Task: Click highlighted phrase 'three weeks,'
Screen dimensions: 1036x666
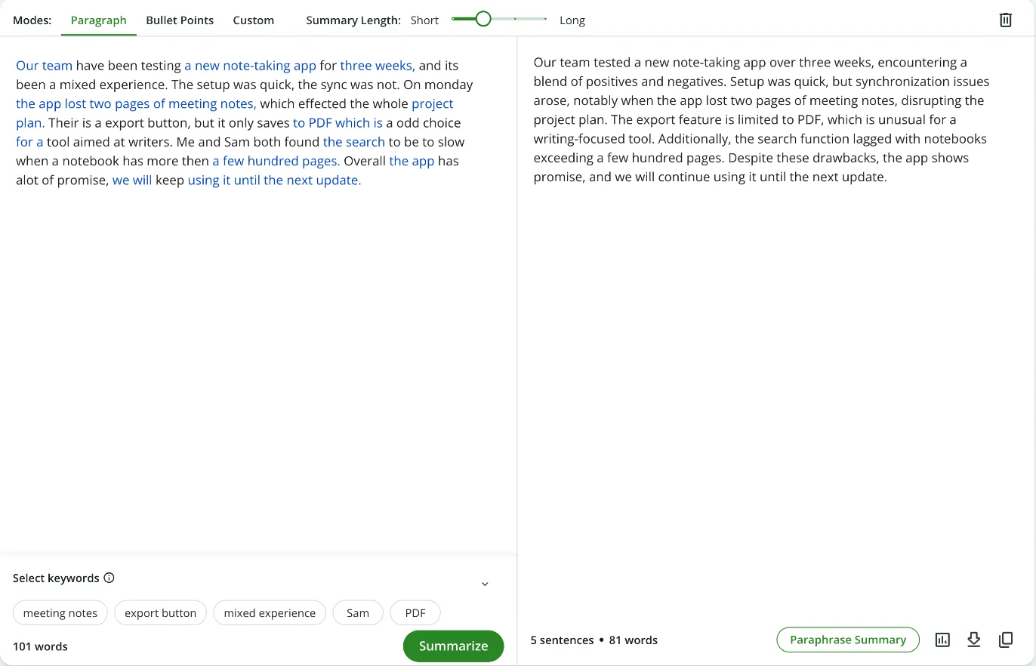Action: tap(378, 66)
